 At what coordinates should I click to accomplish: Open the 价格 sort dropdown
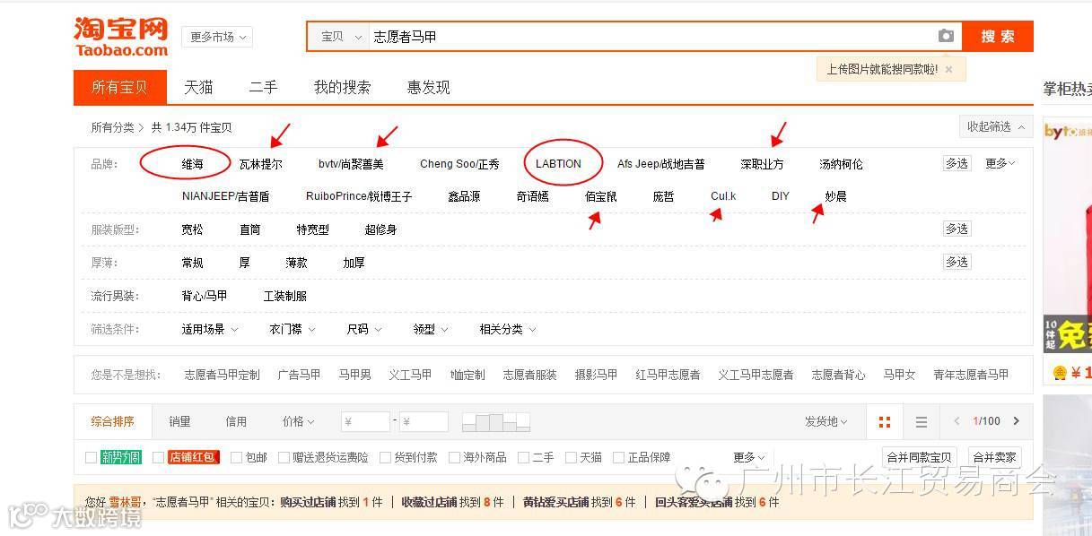298,421
